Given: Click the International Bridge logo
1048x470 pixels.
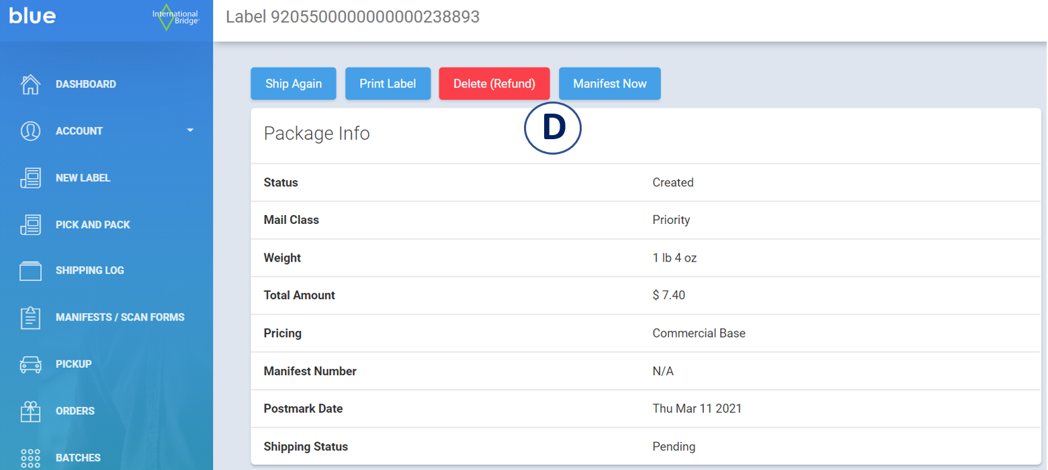Looking at the screenshot, I should coord(175,17).
